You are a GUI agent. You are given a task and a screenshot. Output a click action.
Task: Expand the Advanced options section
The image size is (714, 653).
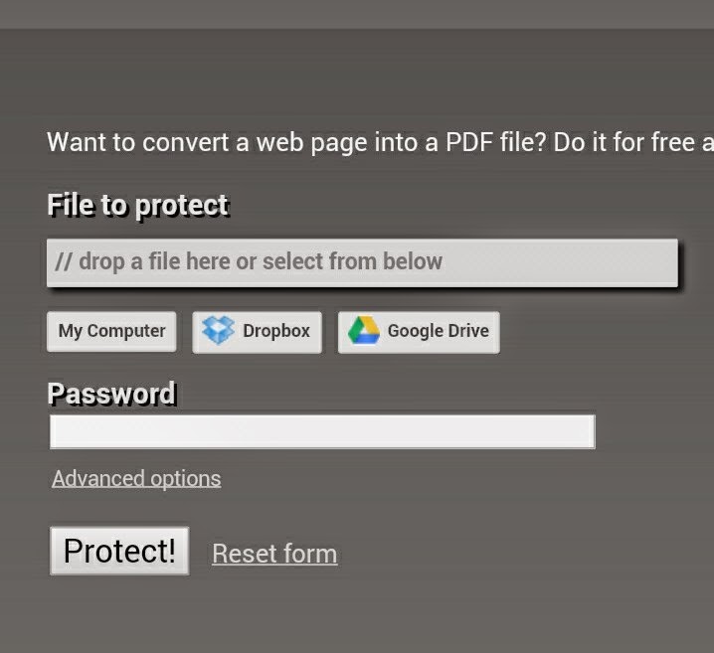pos(136,479)
